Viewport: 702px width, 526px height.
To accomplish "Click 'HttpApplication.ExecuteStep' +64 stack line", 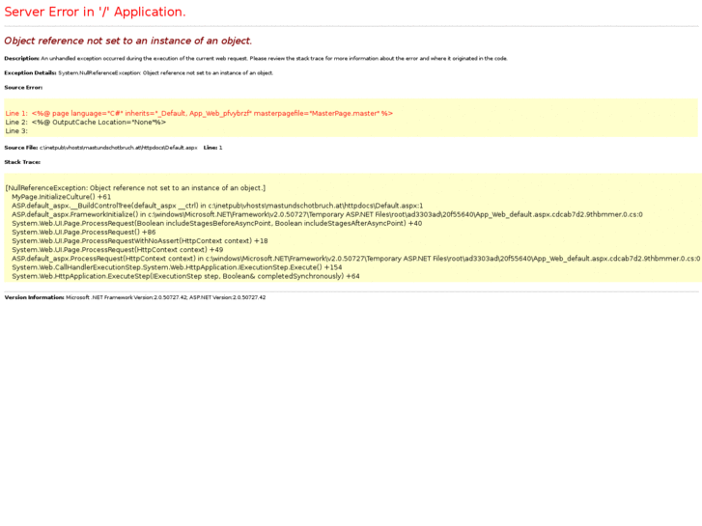I will click(185, 276).
